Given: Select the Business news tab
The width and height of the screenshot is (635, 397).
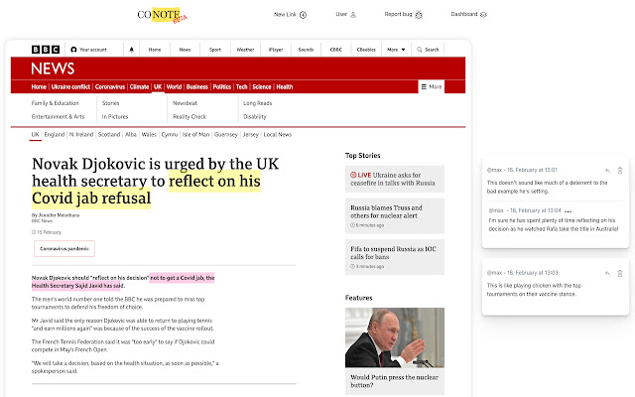Looking at the screenshot, I should 197,86.
